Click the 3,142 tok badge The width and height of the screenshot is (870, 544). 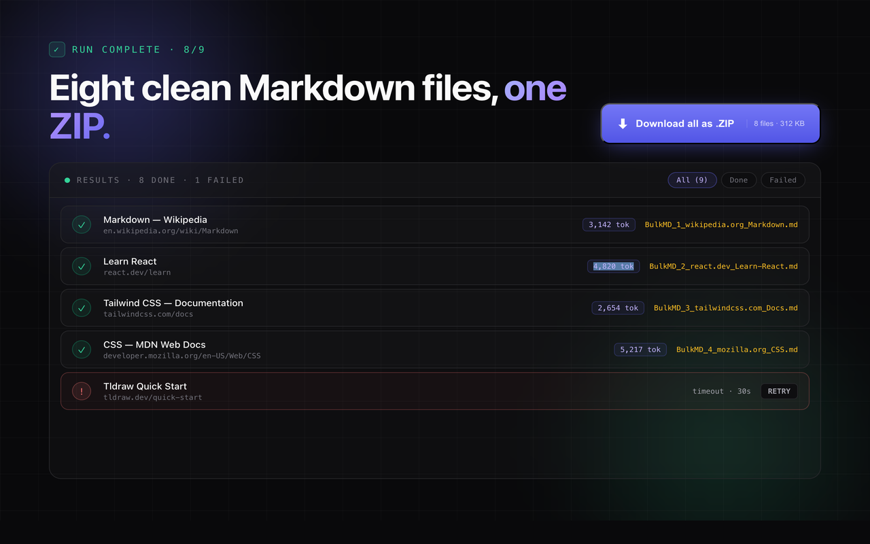pyautogui.click(x=609, y=224)
